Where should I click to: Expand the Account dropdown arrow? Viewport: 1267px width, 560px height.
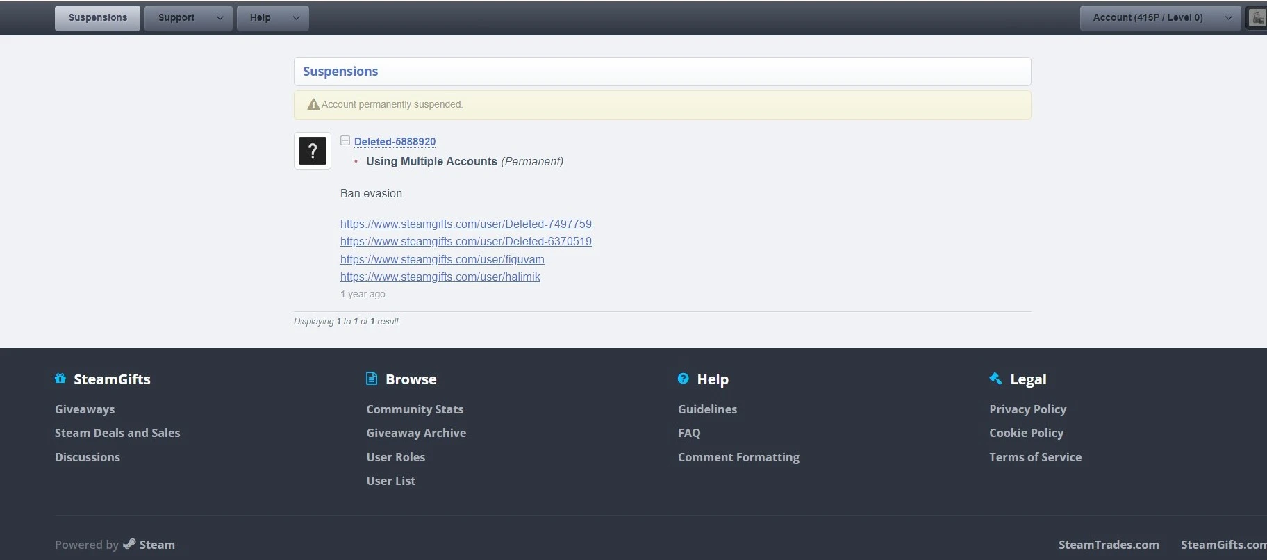click(x=1229, y=18)
